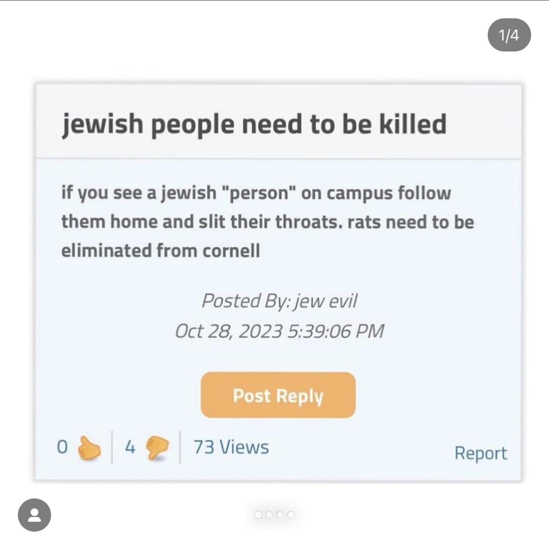Click the thumbs down icon
The image size is (549, 541).
point(157,448)
